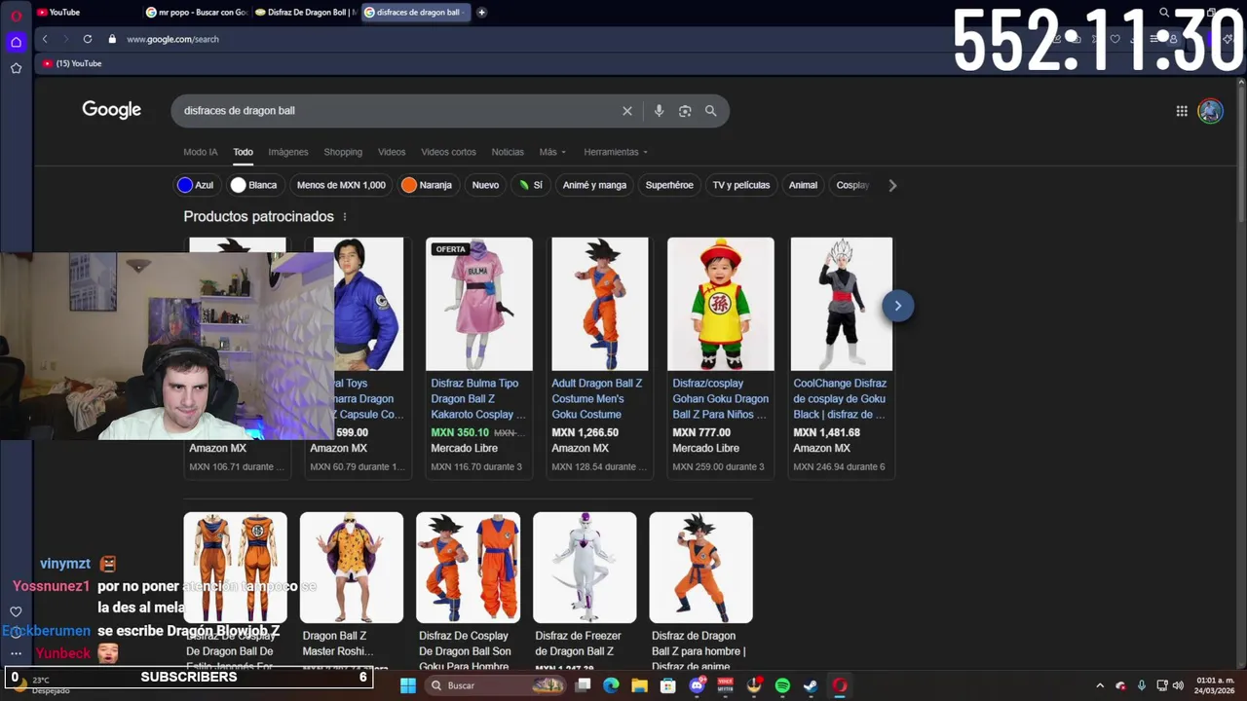Expand the Más search menu

(552, 152)
